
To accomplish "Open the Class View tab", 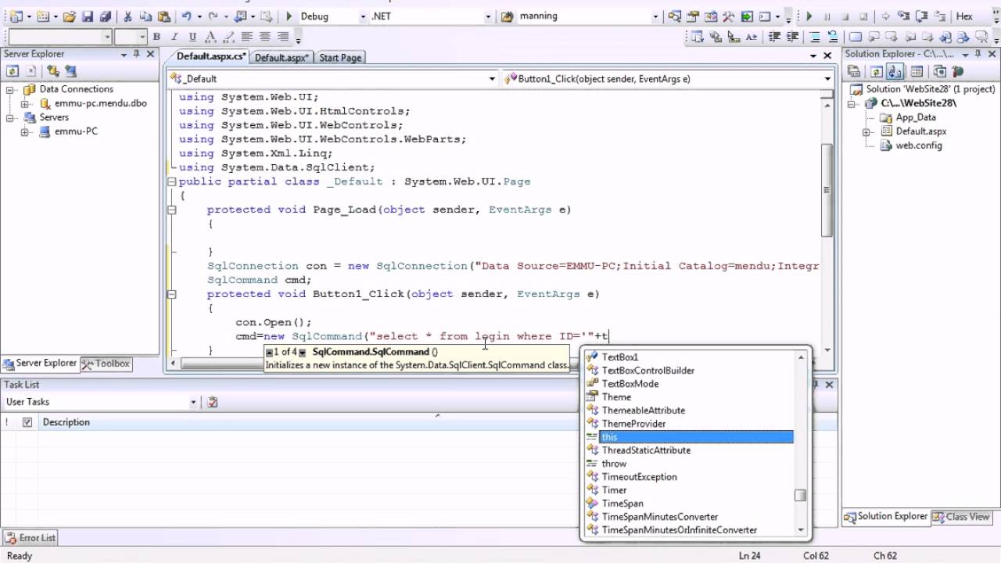I will click(x=960, y=517).
